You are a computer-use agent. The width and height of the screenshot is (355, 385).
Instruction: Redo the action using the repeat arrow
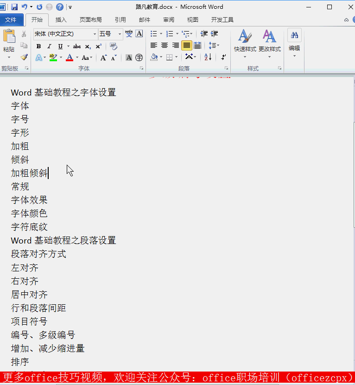coord(39,7)
